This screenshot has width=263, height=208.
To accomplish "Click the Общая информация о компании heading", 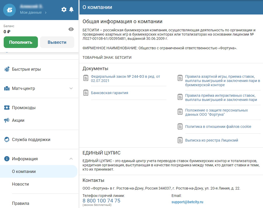I will [x=122, y=22].
